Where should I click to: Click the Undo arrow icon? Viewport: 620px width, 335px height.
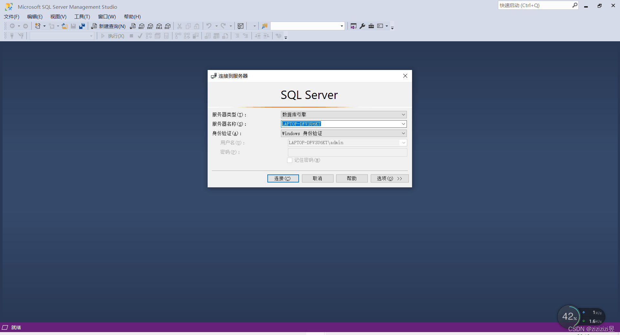[x=209, y=26]
